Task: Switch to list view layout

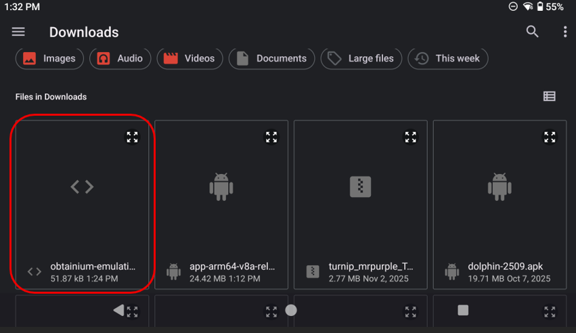Action: coord(549,96)
